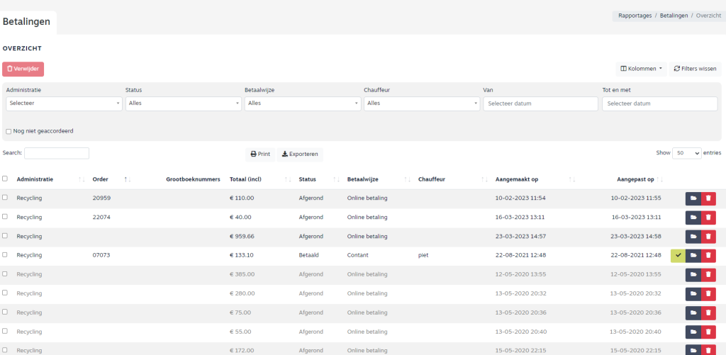Viewport: 726px width, 355px height.
Task: Click into the Search text field
Action: point(57,153)
